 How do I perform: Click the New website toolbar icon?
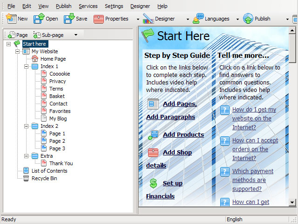11,19
